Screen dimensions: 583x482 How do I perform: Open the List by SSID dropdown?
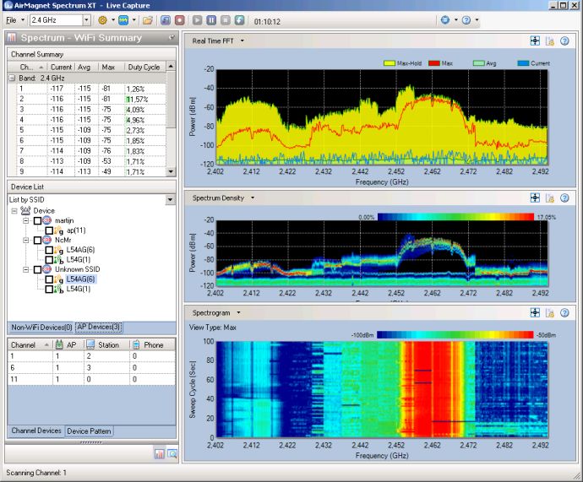[170, 200]
